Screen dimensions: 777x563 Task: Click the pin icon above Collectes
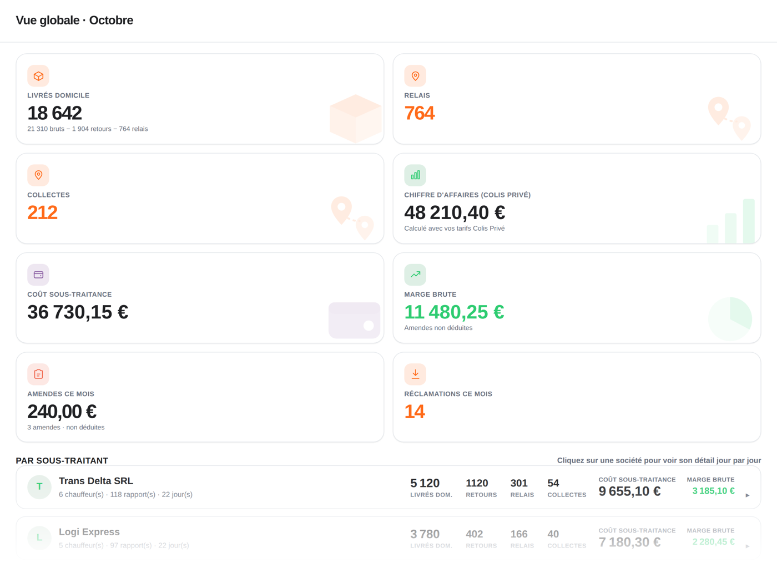[38, 175]
